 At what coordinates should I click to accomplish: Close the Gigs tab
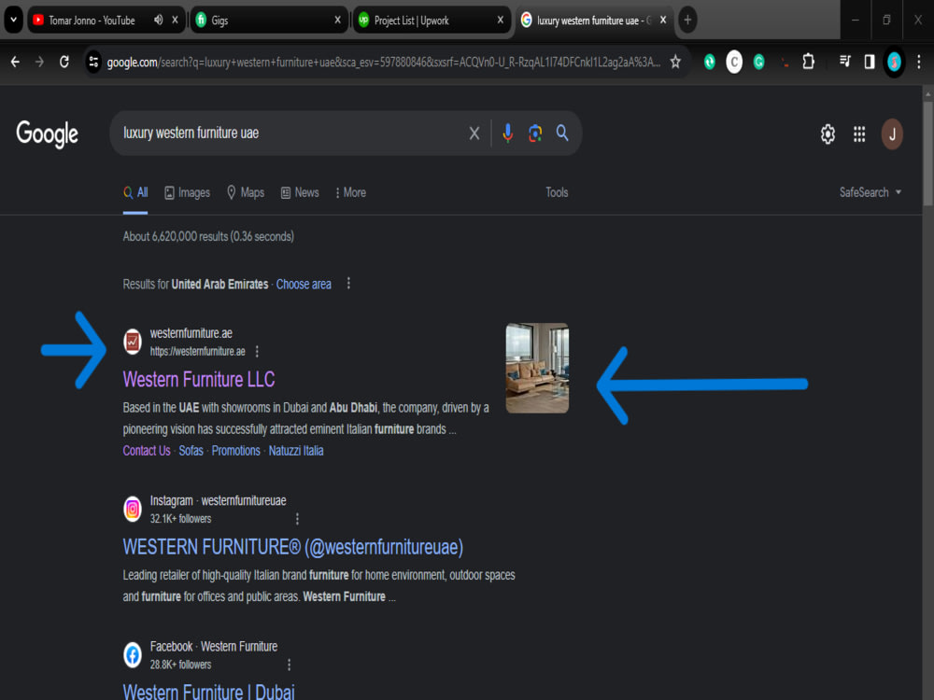(x=338, y=21)
